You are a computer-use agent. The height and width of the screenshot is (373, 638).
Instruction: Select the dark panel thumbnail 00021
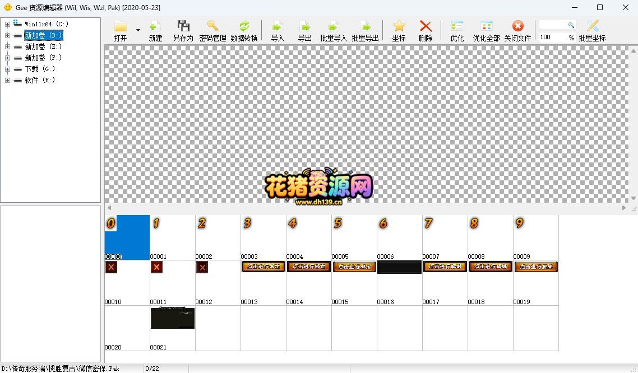pyautogui.click(x=173, y=328)
